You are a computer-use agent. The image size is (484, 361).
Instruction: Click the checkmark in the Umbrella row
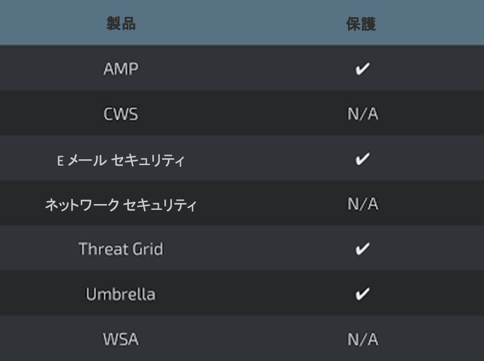362,294
